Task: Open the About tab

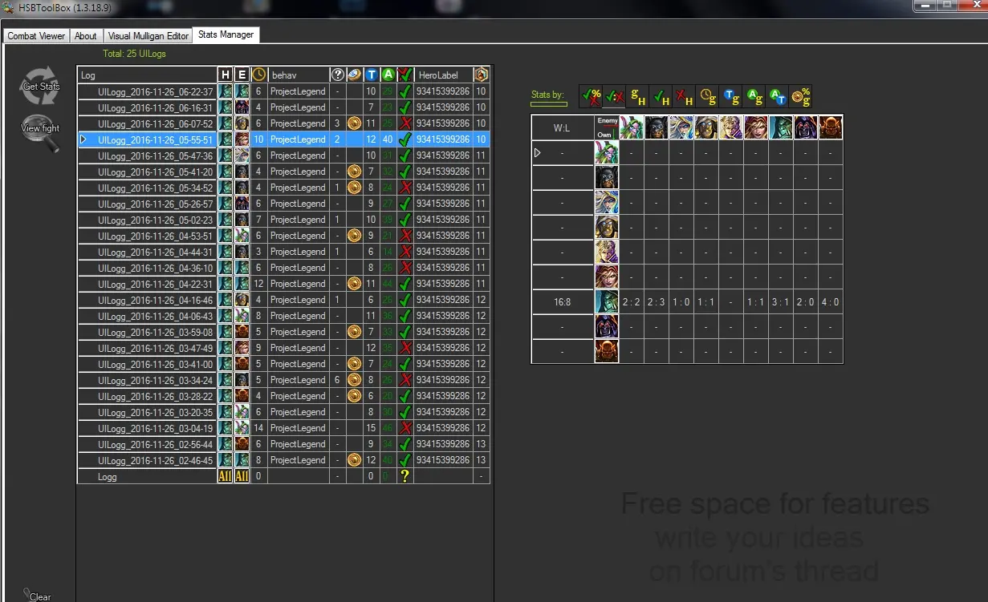Action: (85, 36)
